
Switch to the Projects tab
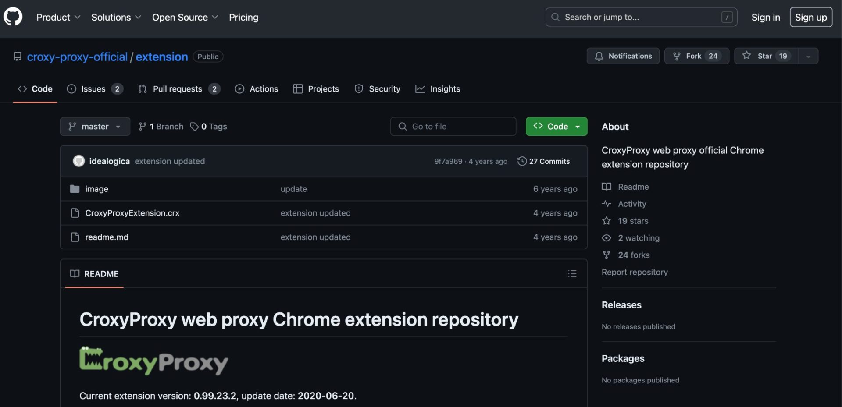tap(316, 89)
